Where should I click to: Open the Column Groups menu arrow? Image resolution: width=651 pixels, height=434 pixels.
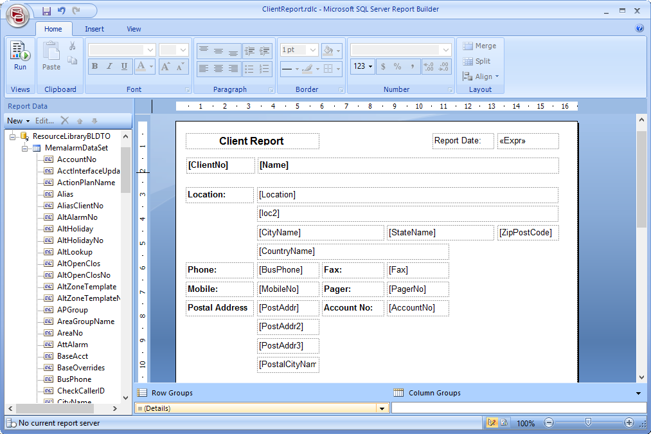(x=638, y=393)
